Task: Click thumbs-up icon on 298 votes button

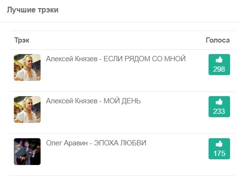Action: [219, 60]
